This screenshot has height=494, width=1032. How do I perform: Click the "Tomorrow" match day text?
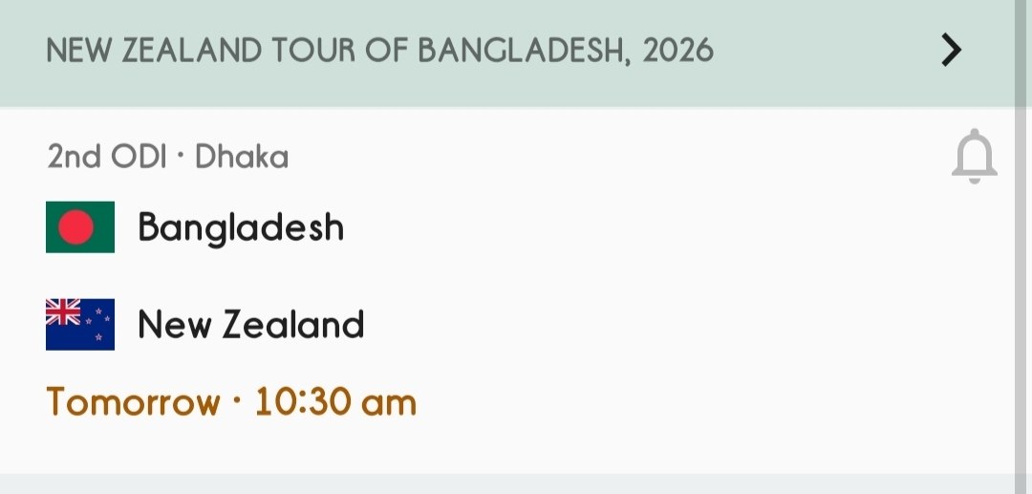[133, 402]
